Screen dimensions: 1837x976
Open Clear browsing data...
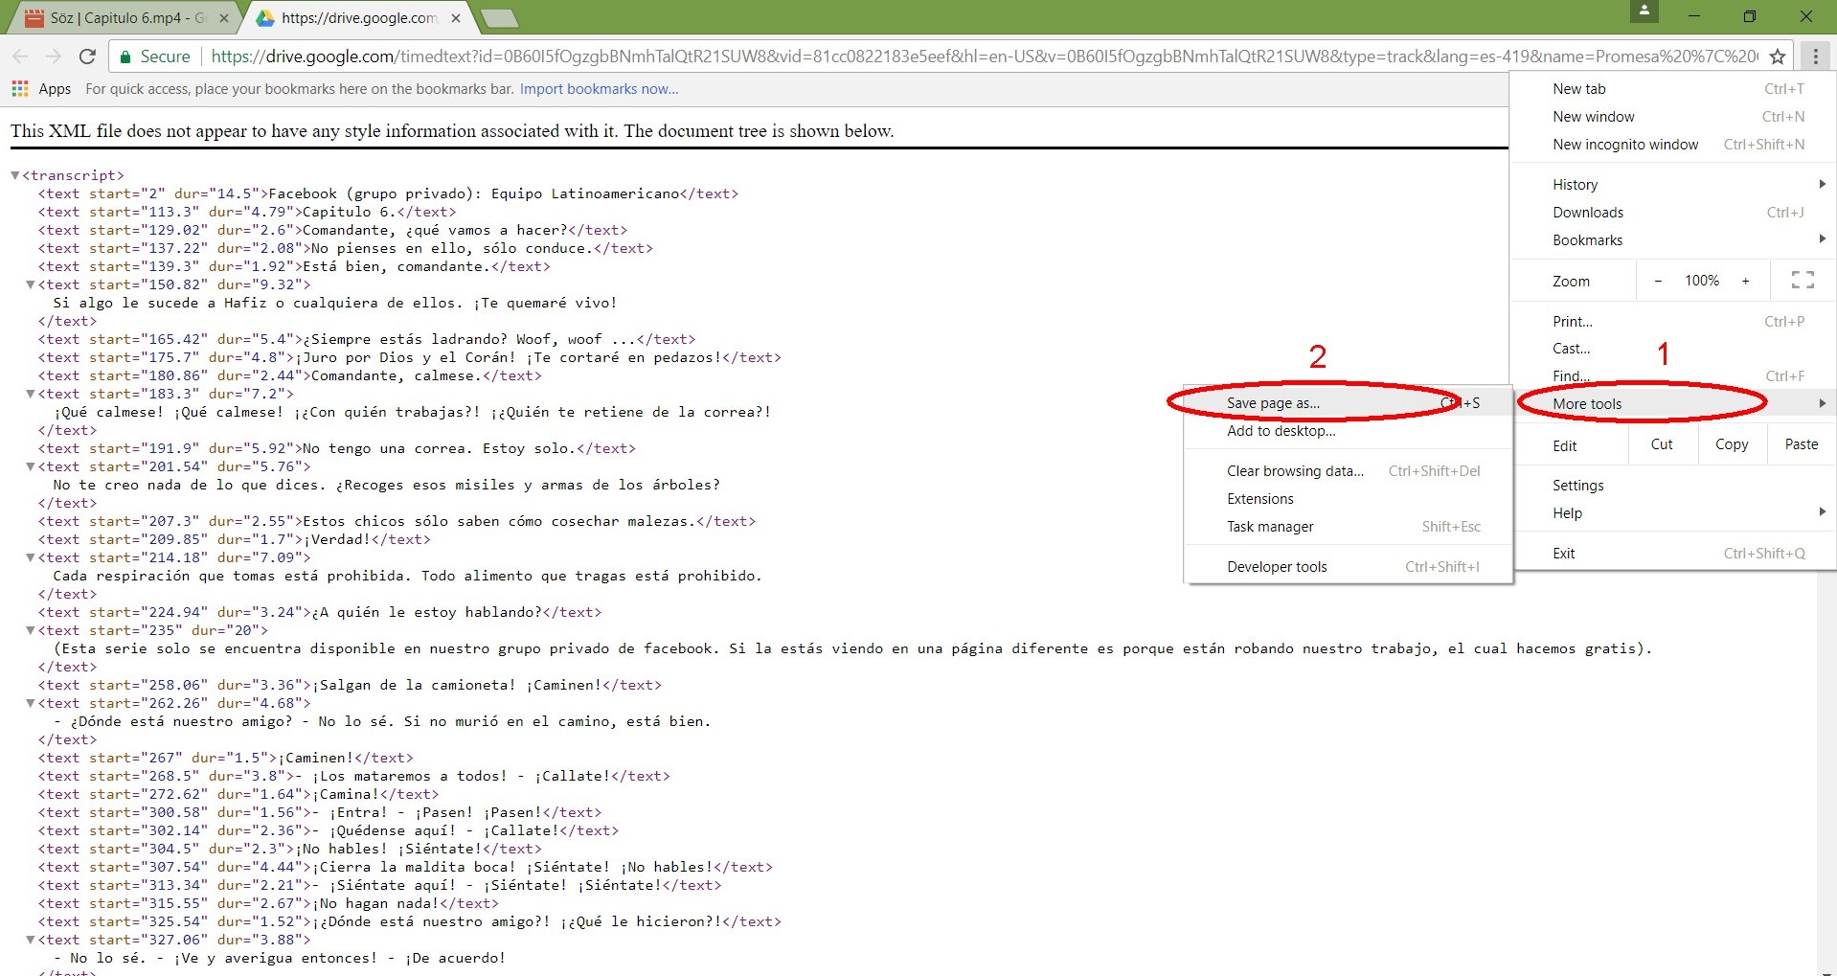1349,471
